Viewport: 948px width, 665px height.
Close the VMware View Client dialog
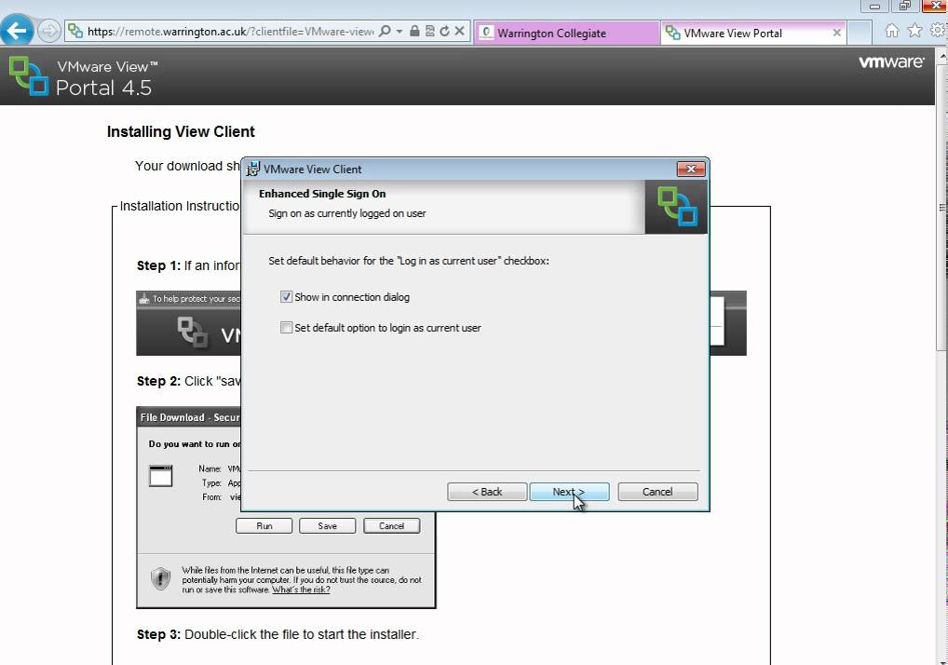coord(691,169)
